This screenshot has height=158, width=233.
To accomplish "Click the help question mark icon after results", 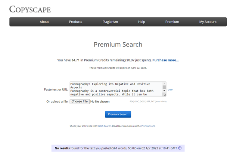I will pos(180,148).
